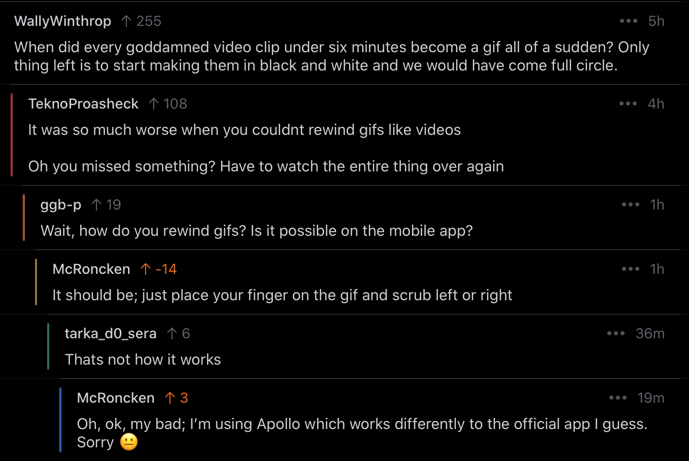The width and height of the screenshot is (689, 461).
Task: Open more options on ggb-p's comment
Action: [x=630, y=205]
